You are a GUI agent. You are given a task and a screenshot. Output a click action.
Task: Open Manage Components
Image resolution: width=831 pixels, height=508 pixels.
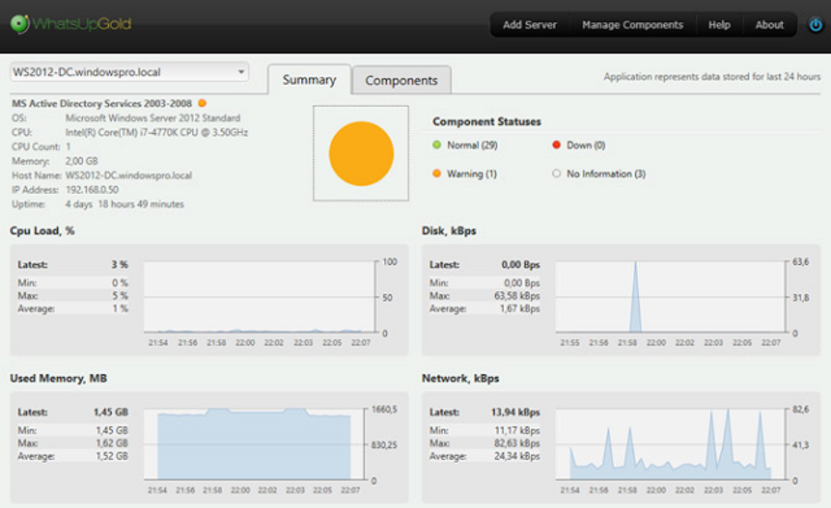pyautogui.click(x=632, y=25)
